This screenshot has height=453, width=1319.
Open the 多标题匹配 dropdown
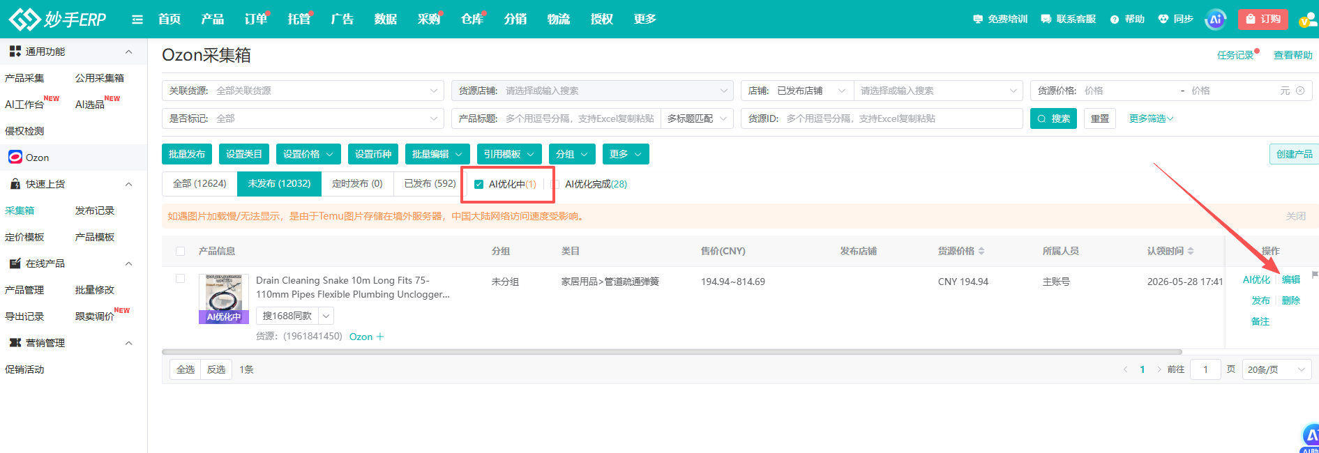click(x=697, y=118)
